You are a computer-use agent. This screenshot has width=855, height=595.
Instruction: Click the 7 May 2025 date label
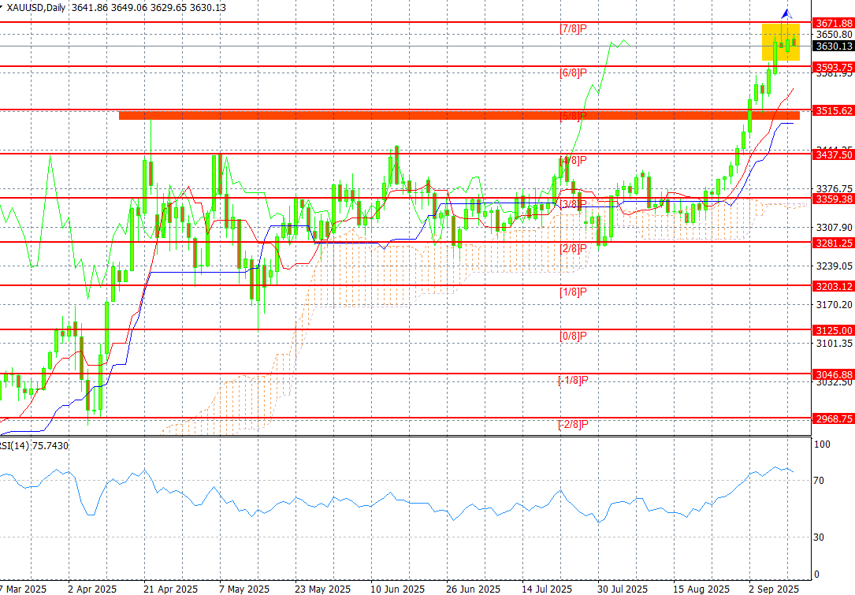243,589
